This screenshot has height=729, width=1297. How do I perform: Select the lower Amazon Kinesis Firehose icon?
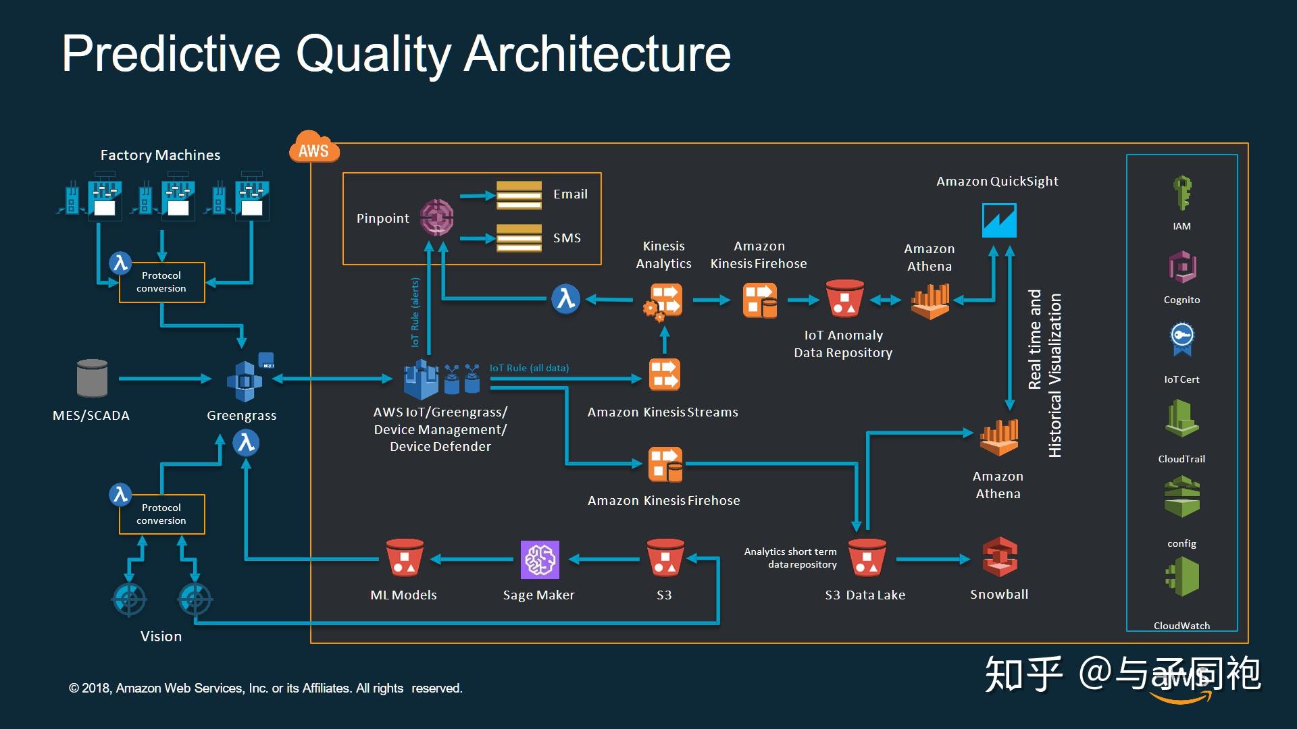[x=665, y=464]
